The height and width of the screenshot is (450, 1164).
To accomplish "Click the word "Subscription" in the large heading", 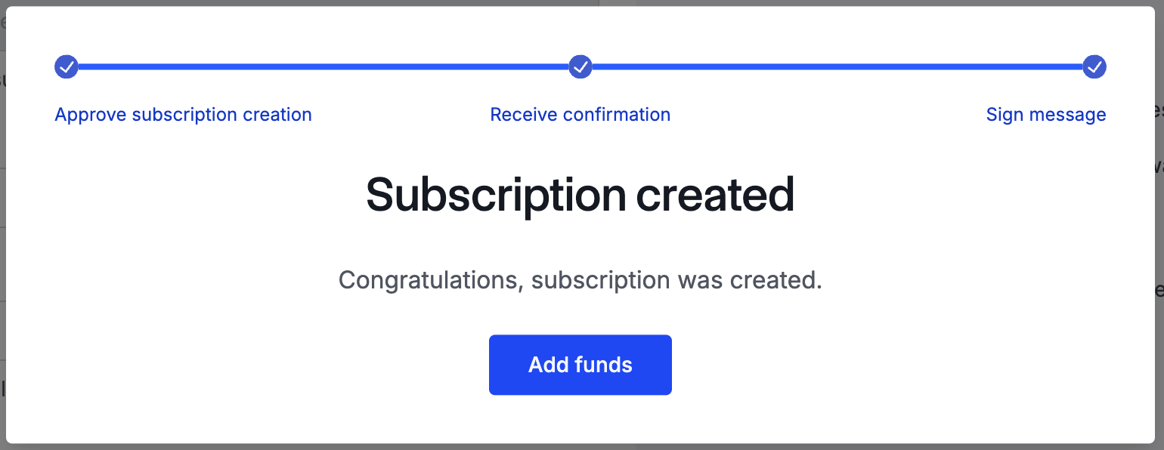I will (x=496, y=195).
